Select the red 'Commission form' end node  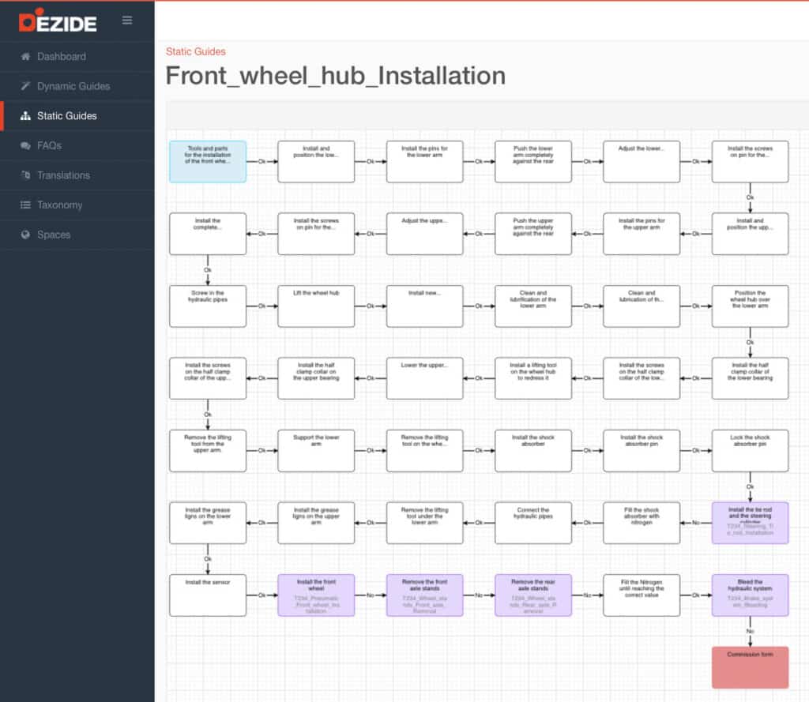pyautogui.click(x=751, y=667)
